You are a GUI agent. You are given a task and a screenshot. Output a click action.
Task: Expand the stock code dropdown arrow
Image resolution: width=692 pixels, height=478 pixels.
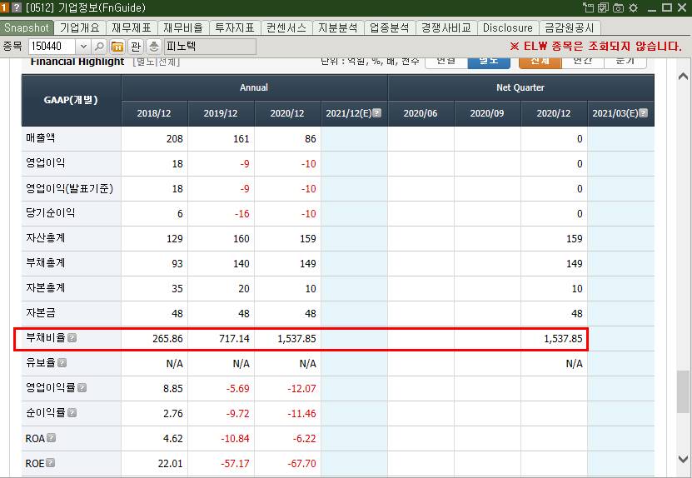click(x=83, y=47)
